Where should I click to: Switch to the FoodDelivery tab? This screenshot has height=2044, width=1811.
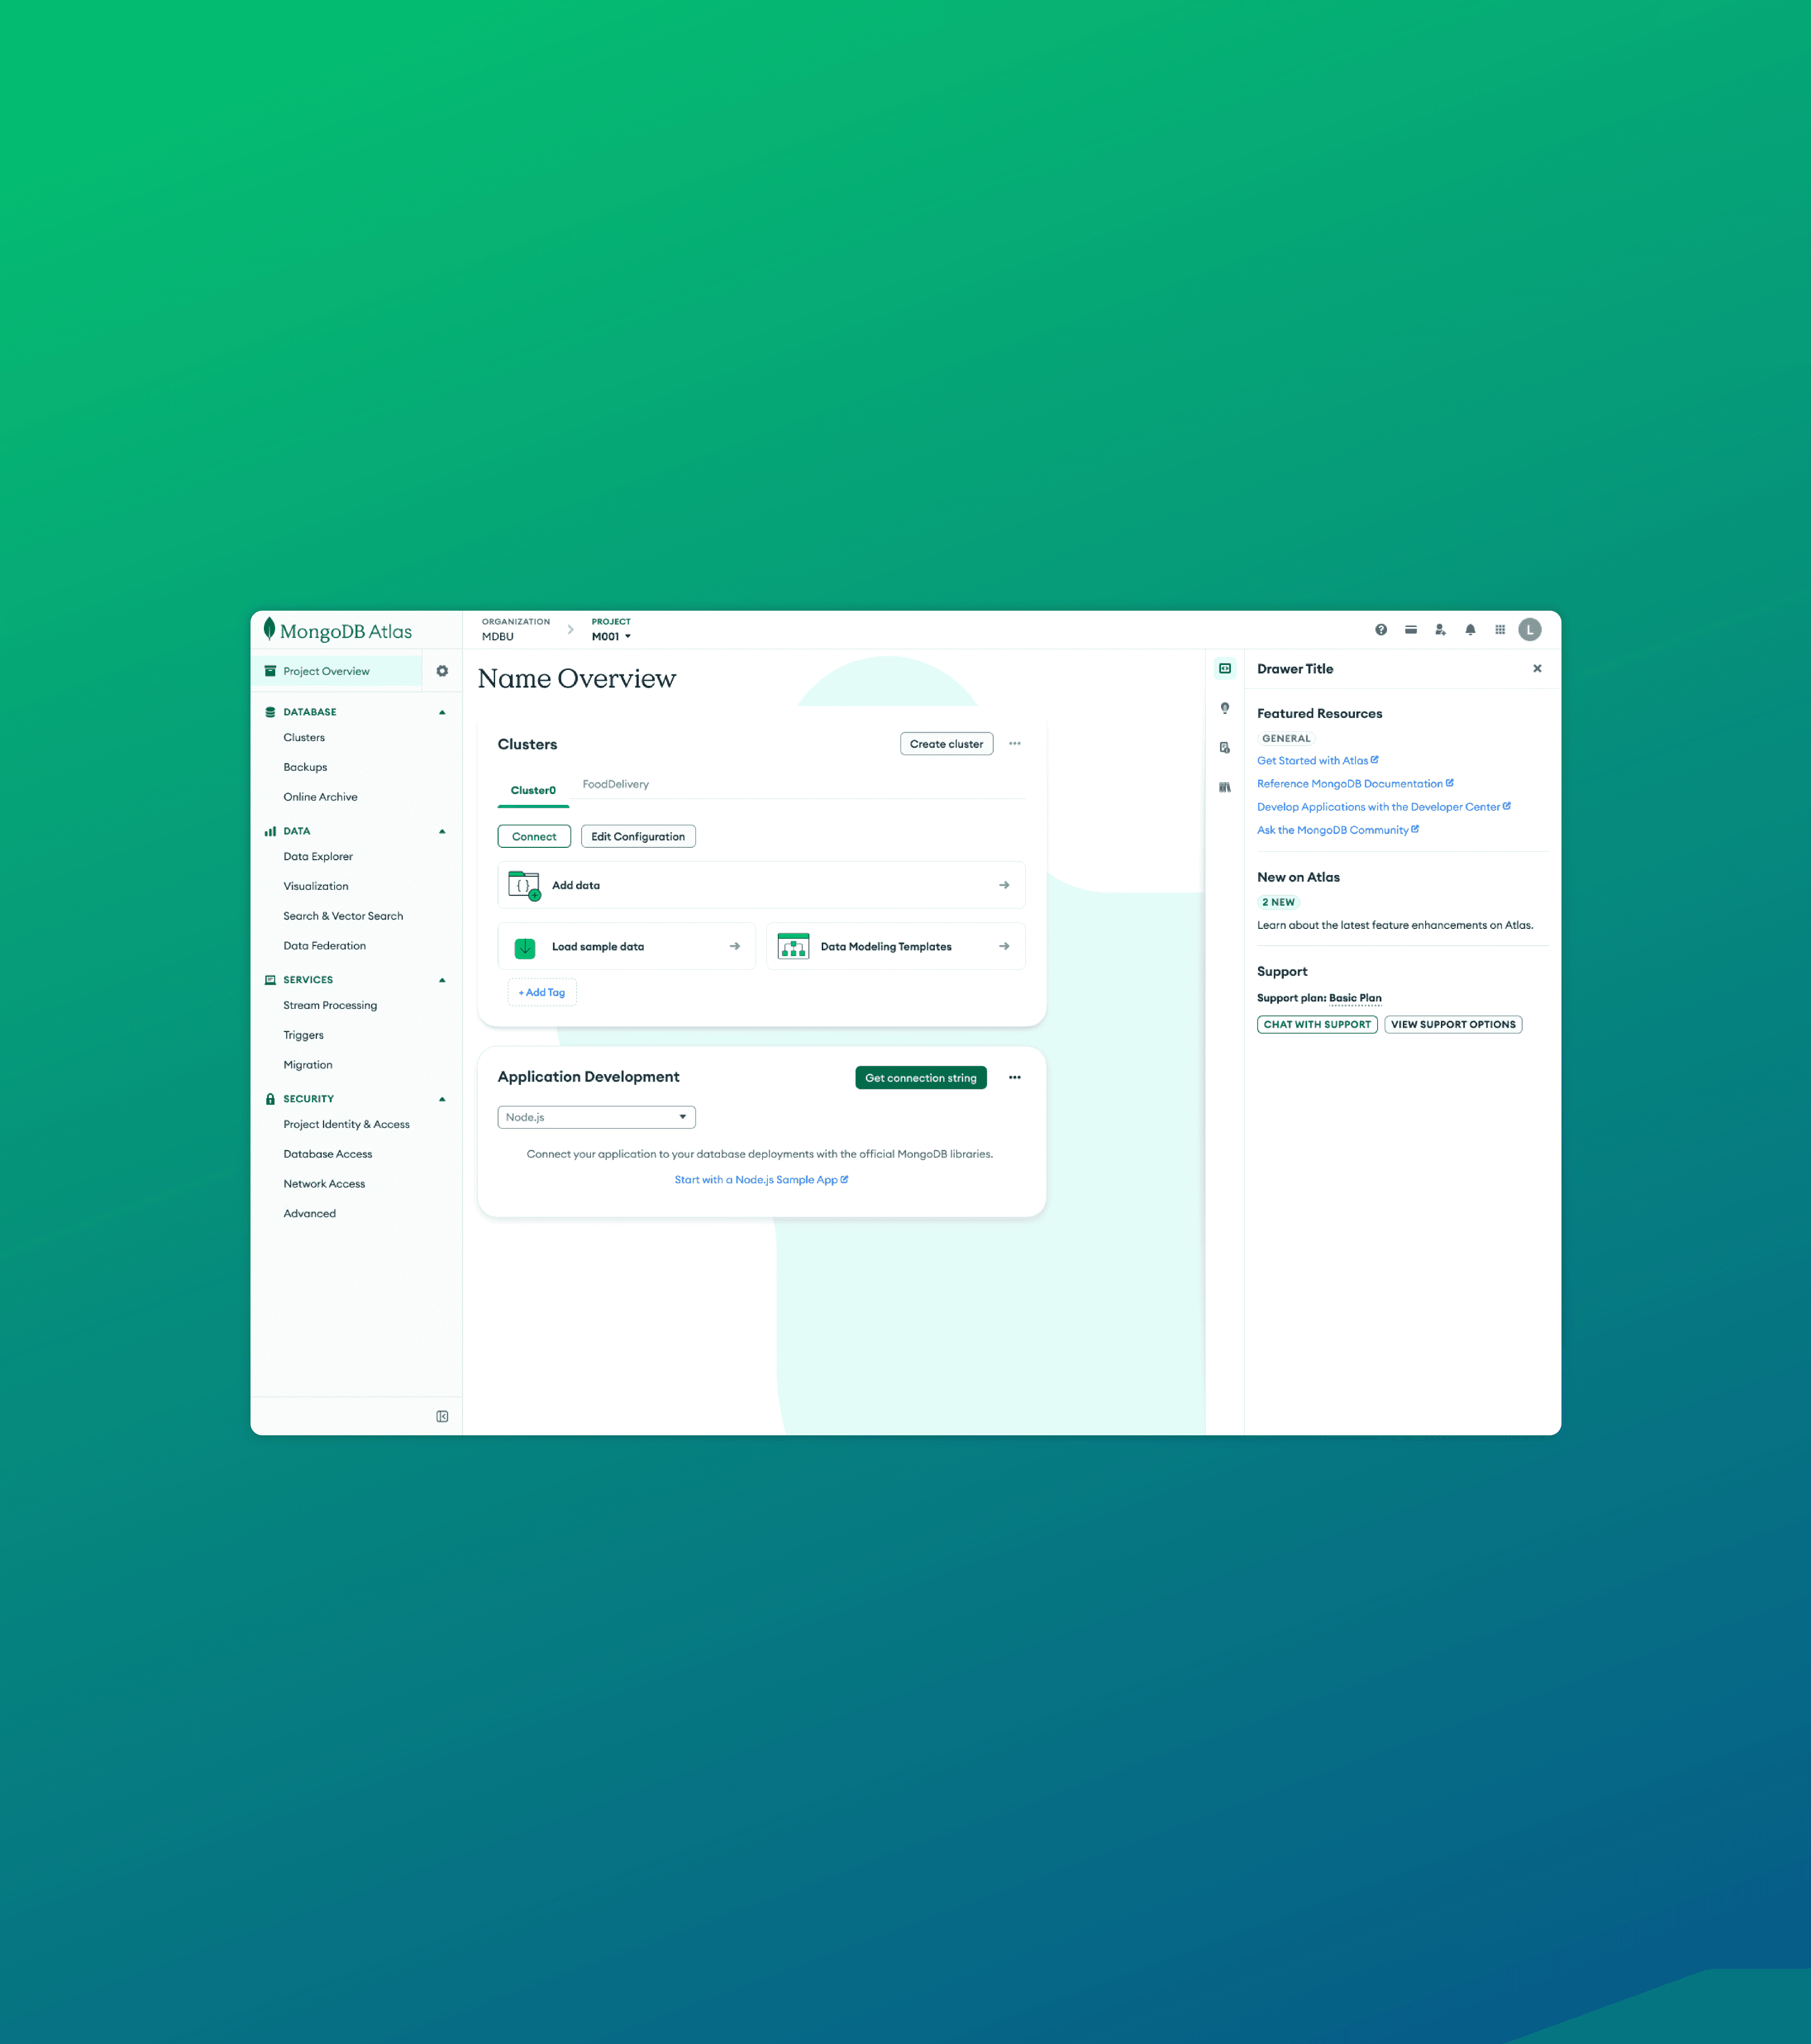click(x=616, y=784)
